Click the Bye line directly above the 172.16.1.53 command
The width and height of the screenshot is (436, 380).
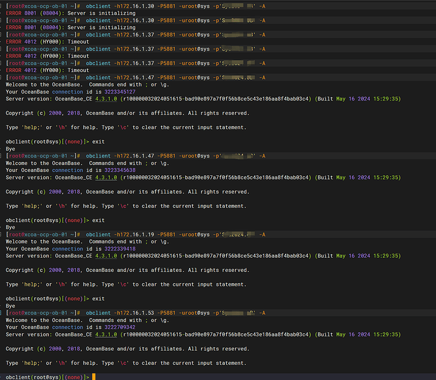click(10, 306)
